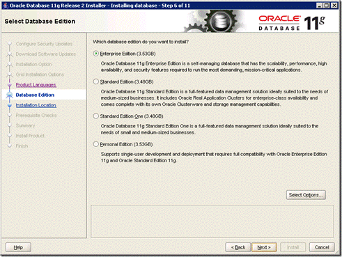Select the Database Edition step

click(x=35, y=95)
